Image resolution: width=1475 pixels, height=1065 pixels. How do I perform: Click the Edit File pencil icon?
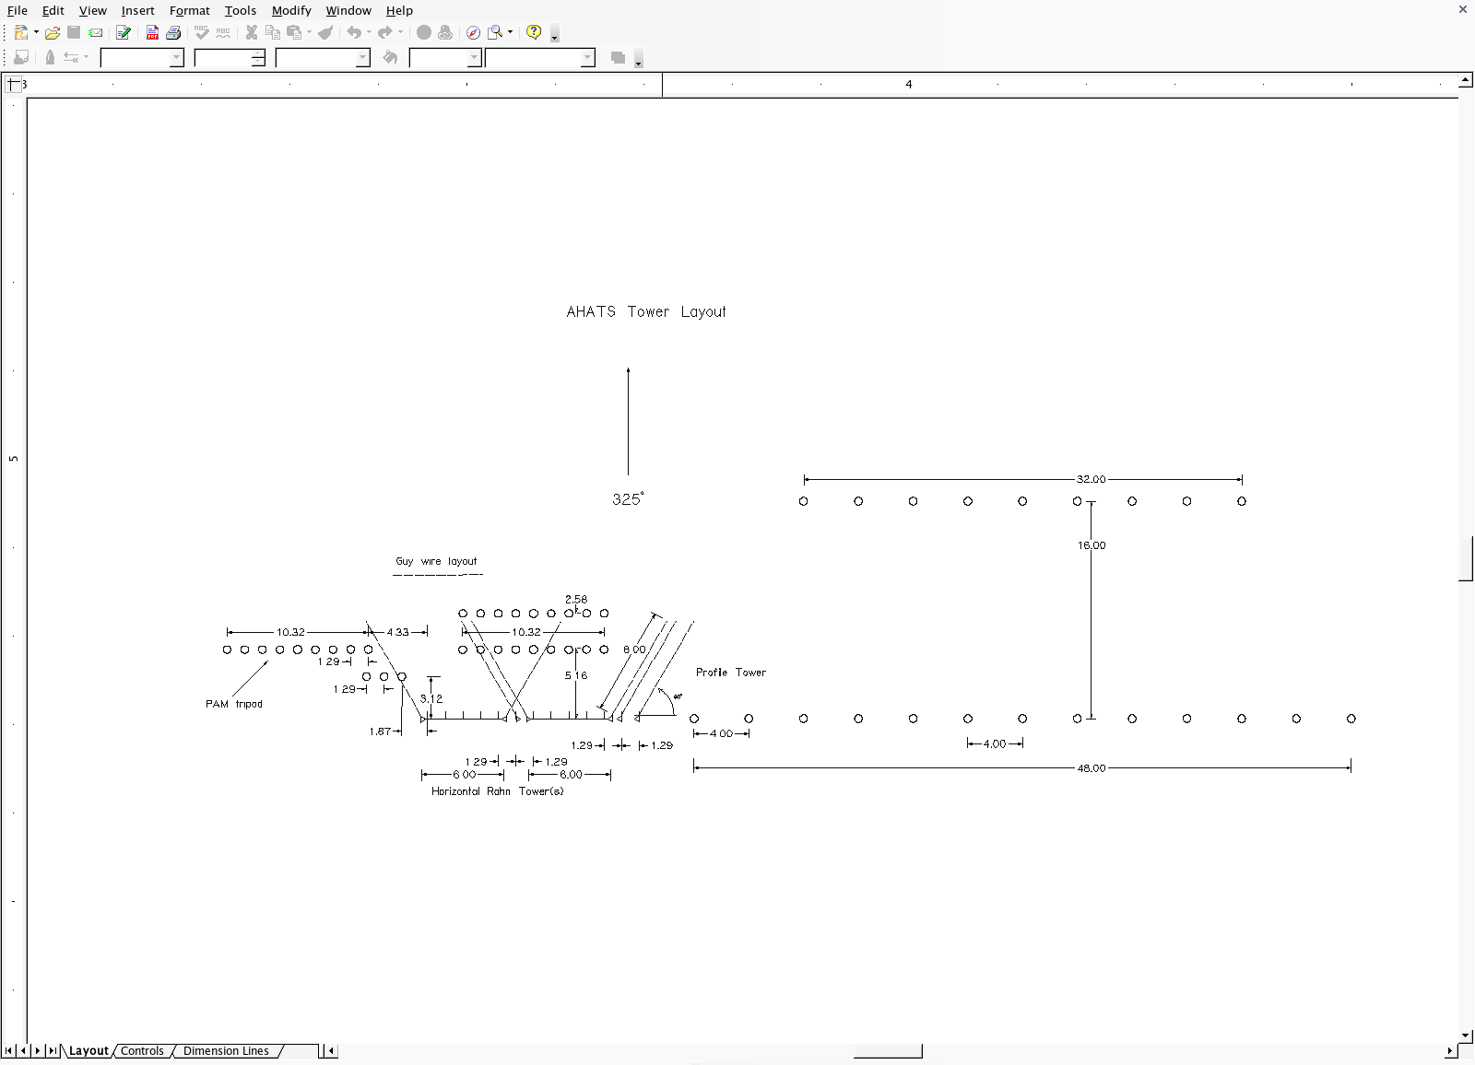click(124, 32)
